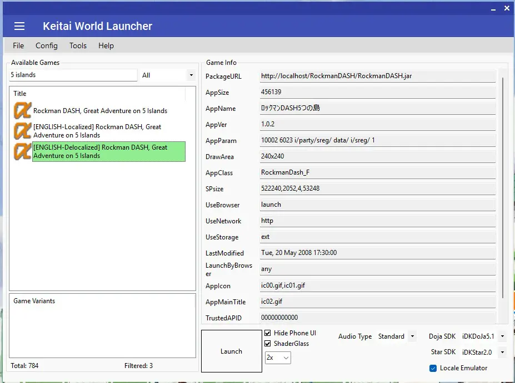This screenshot has height=383, width=515.
Task: Click the AppIcon value ic00.gif,ic01.gif
Action: click(x=377, y=285)
